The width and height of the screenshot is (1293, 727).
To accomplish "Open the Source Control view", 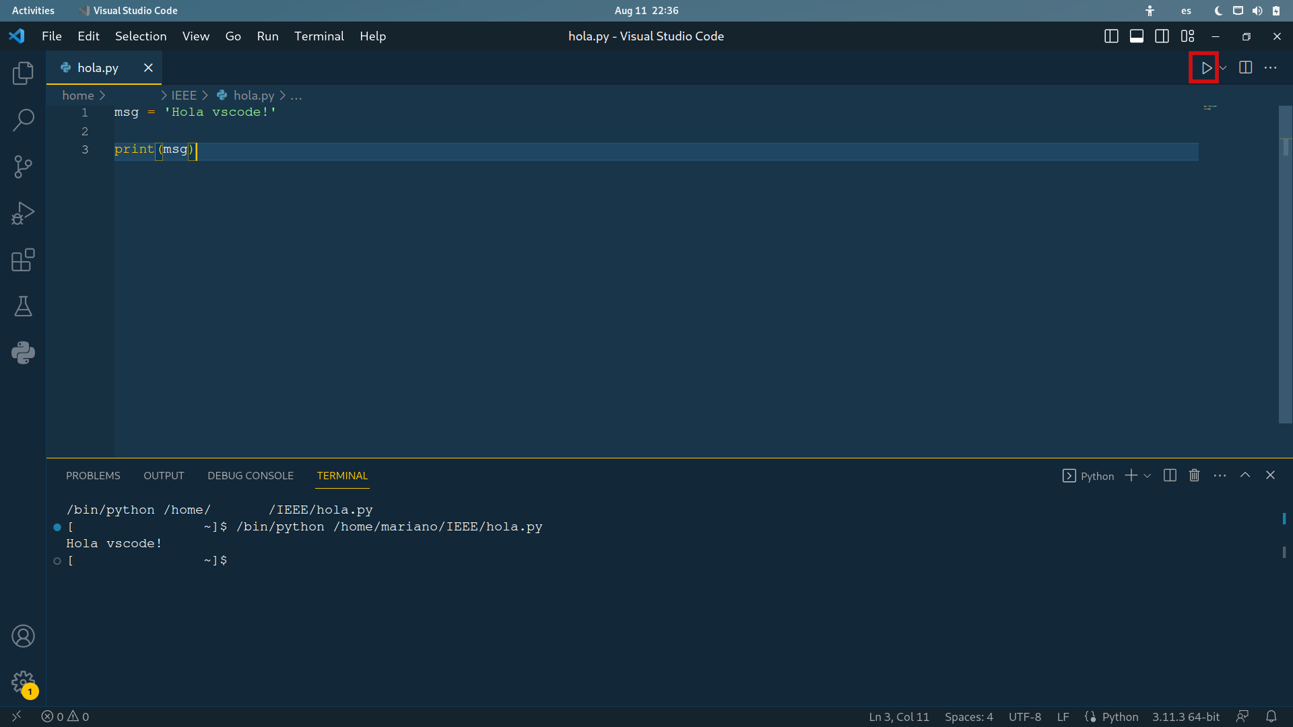I will pos(23,166).
